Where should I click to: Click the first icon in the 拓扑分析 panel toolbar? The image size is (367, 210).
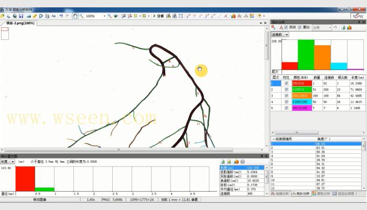(273, 27)
